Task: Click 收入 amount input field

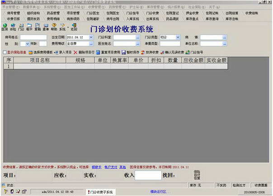Action: coord(148,175)
